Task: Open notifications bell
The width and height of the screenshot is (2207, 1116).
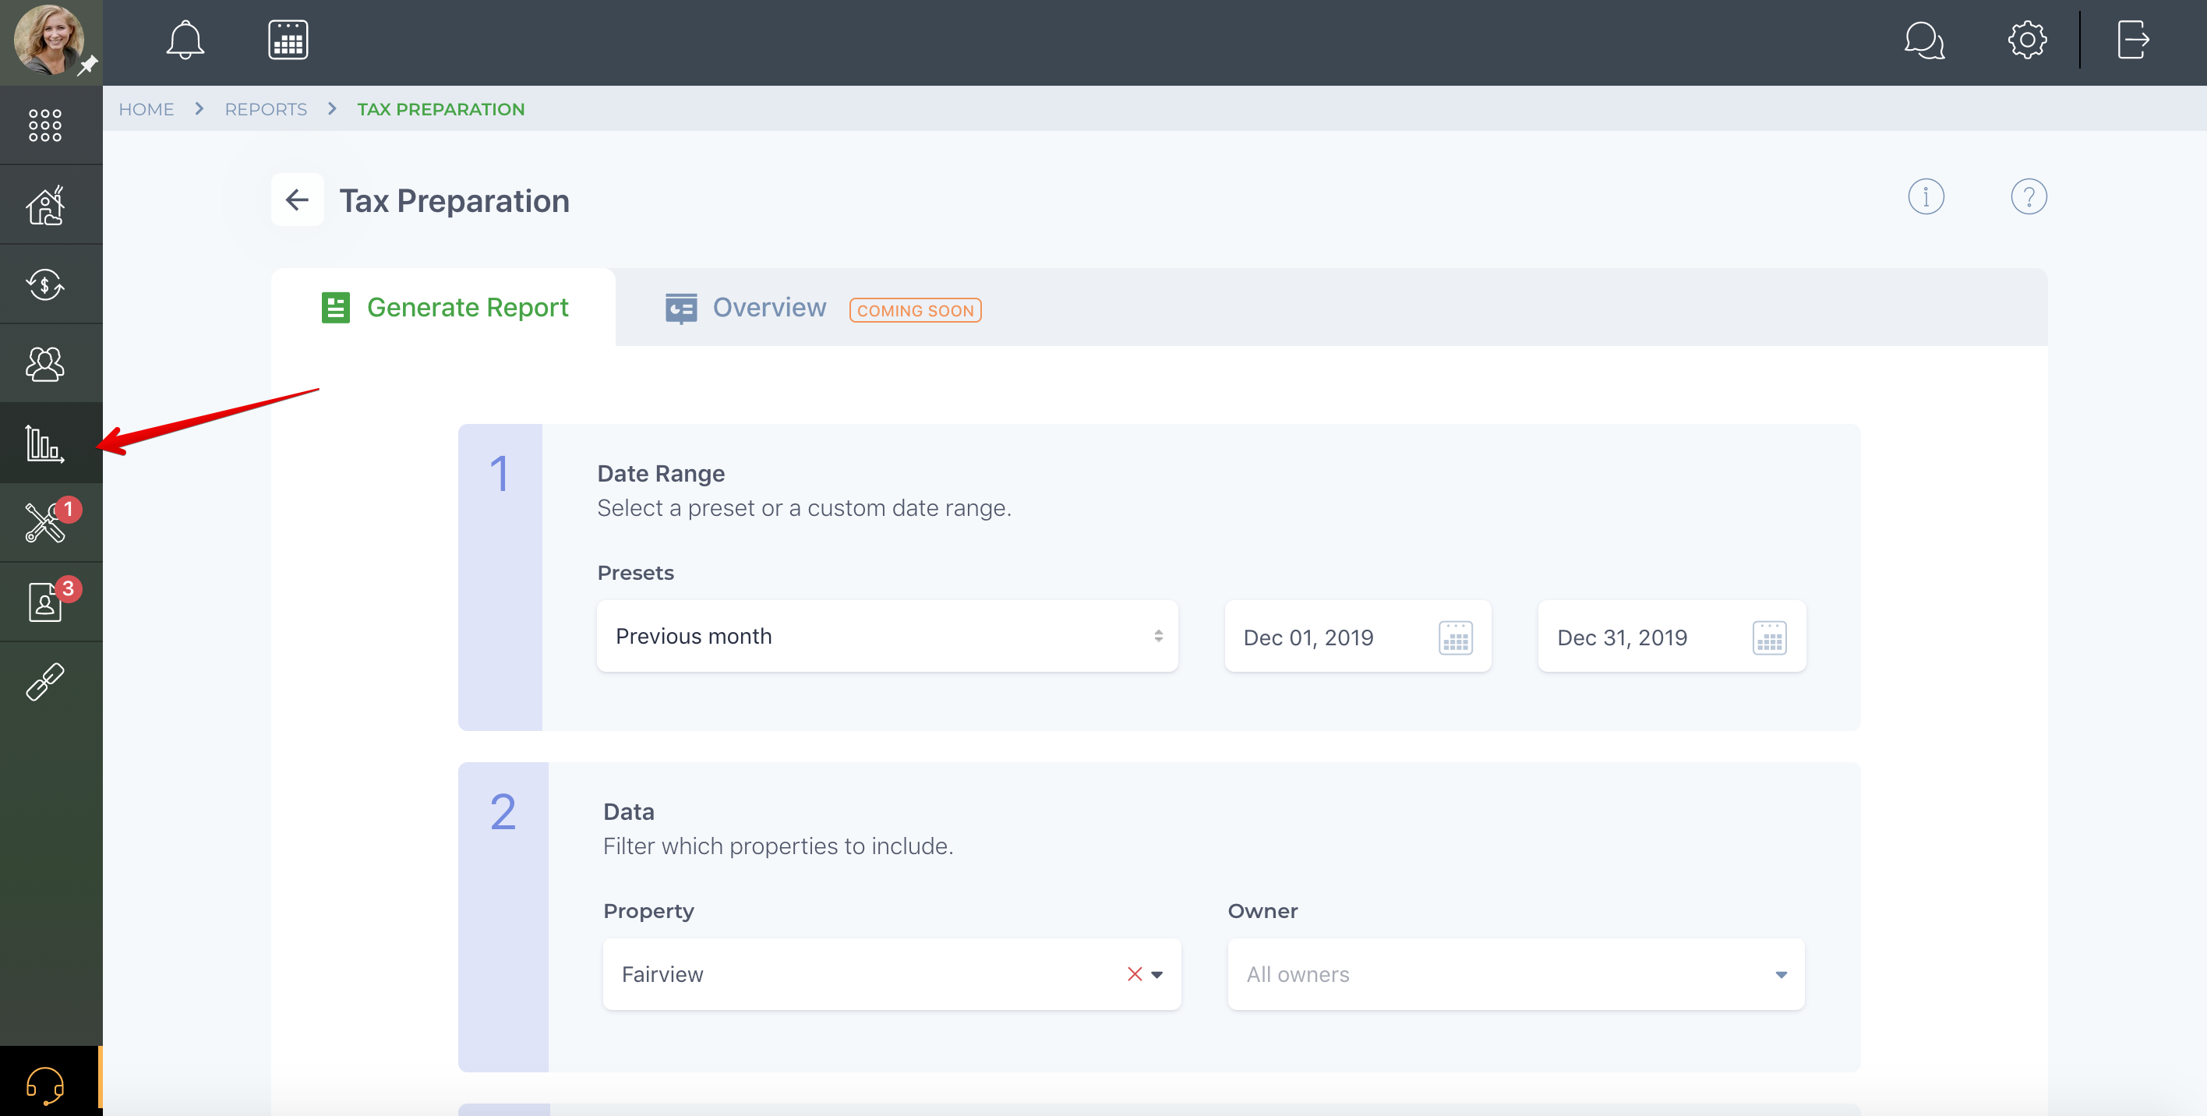Action: point(185,40)
